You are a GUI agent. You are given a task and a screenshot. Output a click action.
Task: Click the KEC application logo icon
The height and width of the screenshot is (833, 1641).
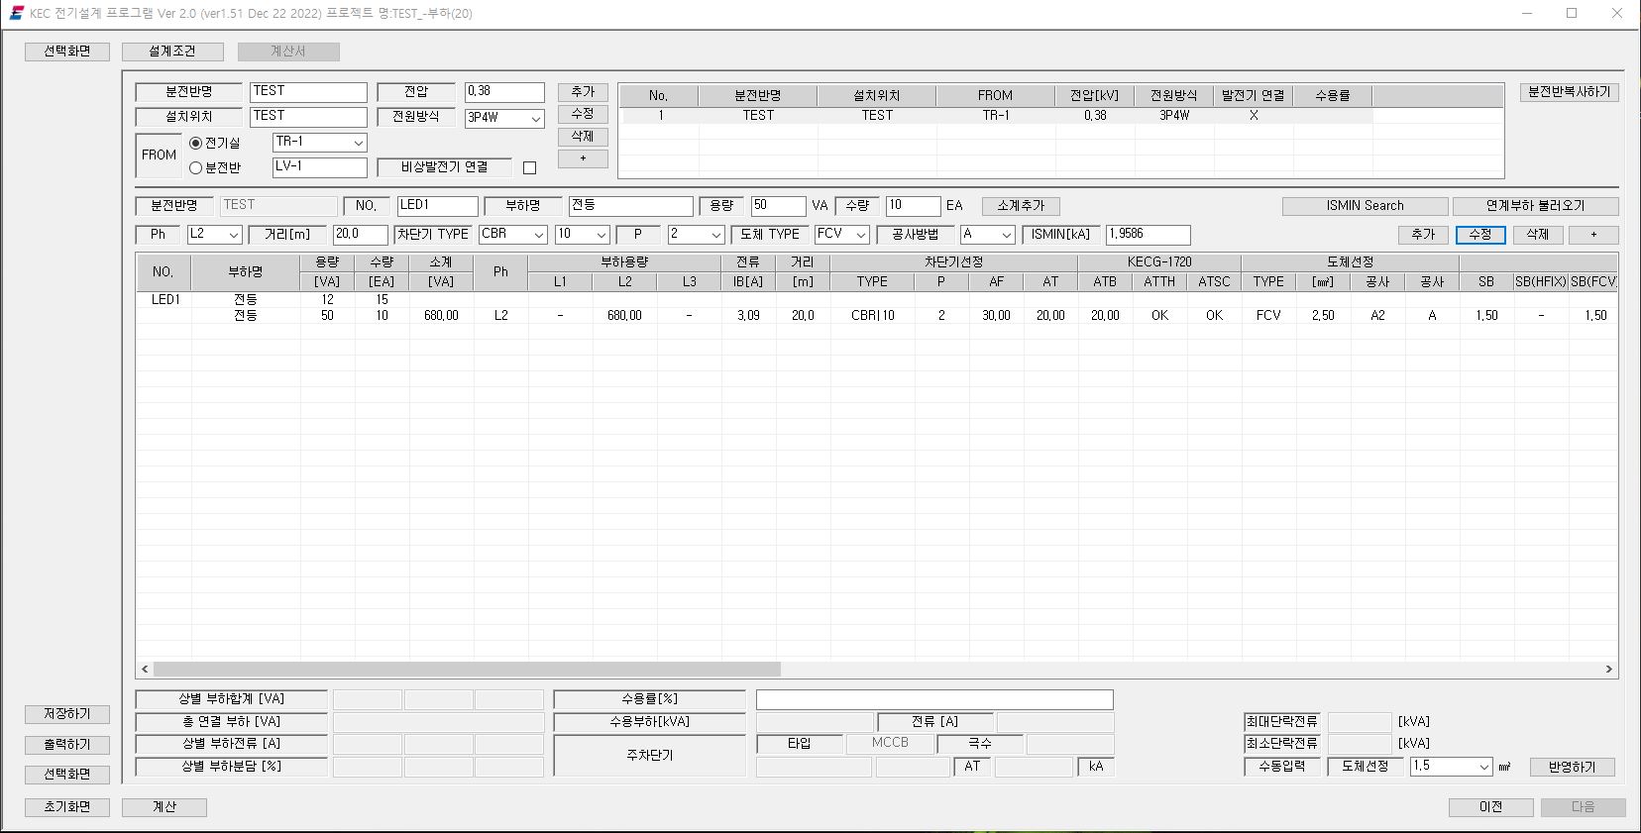click(x=17, y=13)
